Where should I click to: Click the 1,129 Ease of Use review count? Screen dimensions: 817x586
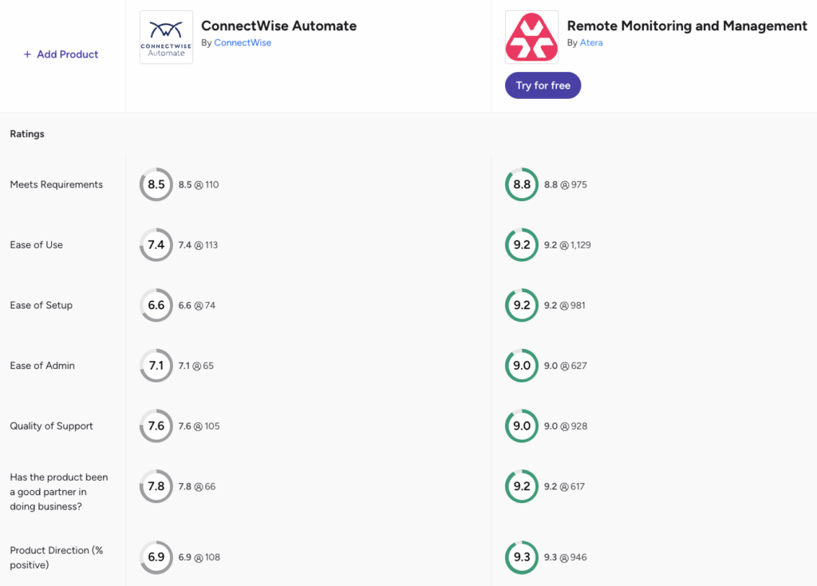[x=581, y=245]
